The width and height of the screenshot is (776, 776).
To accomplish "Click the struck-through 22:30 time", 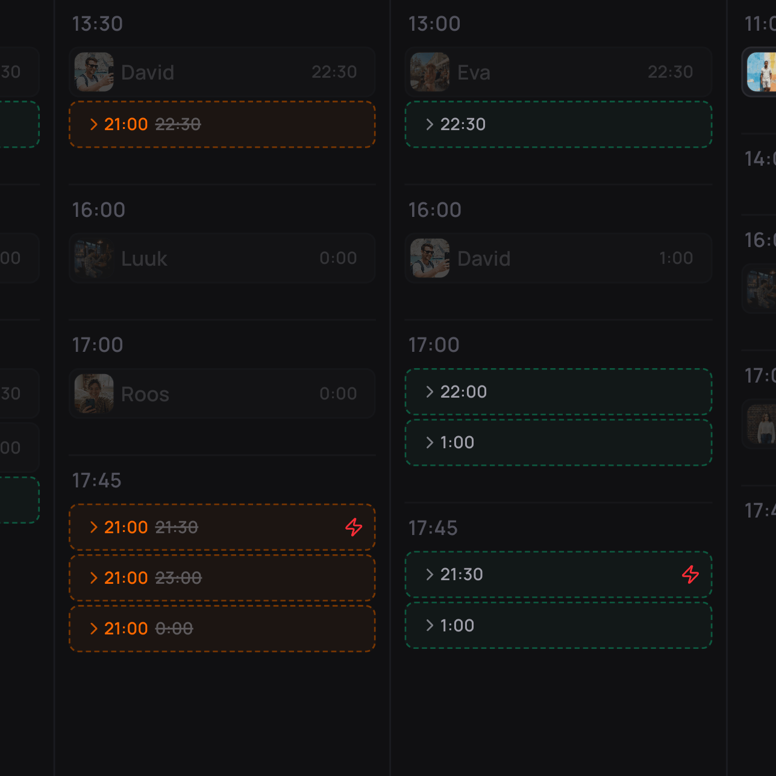I will point(178,125).
